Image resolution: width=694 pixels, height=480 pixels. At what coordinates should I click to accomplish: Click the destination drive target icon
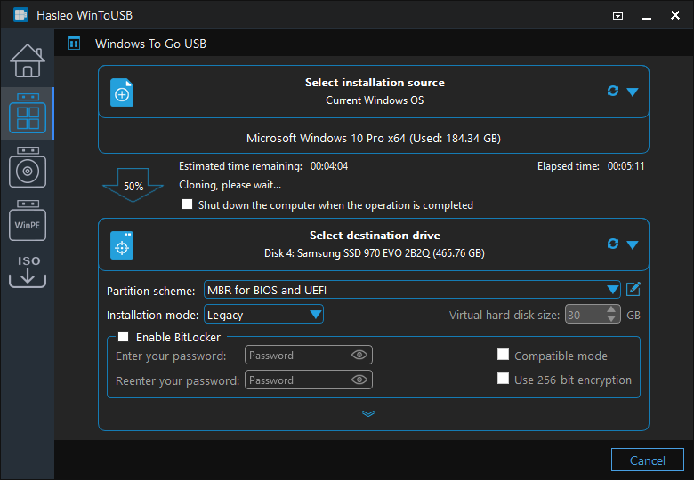tap(122, 245)
